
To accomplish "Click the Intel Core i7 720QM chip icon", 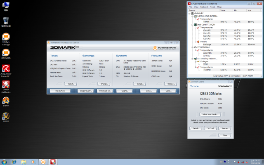I will 195,25.
